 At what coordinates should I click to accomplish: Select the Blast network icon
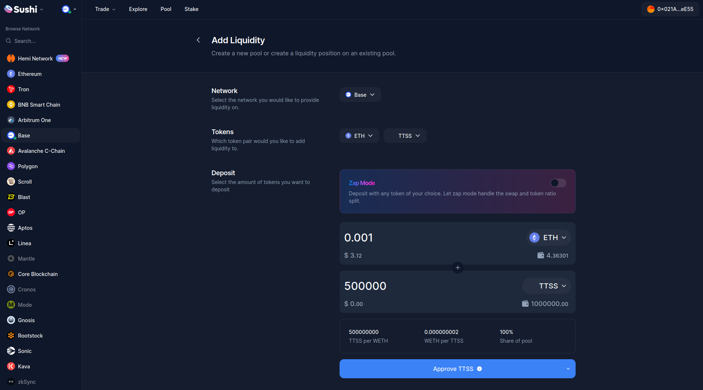(11, 197)
